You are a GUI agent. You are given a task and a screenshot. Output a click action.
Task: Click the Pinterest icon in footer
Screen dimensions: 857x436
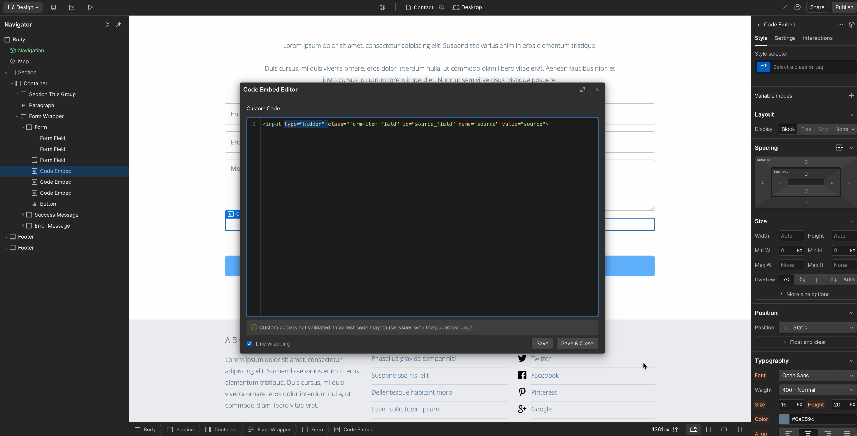pyautogui.click(x=522, y=392)
